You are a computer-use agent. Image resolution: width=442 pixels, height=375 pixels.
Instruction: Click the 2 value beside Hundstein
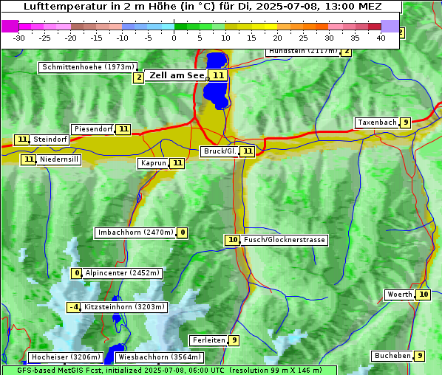coord(347,52)
